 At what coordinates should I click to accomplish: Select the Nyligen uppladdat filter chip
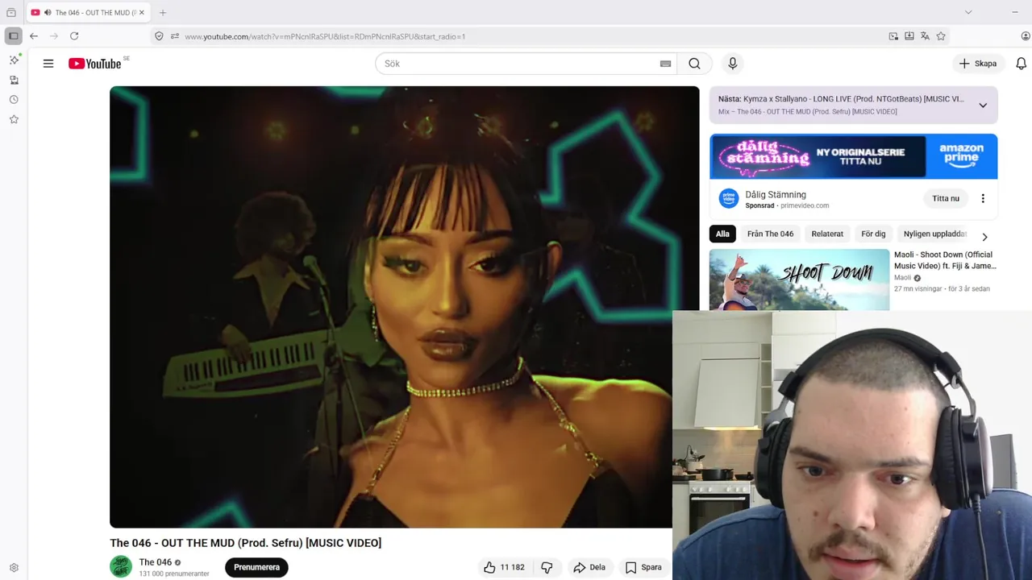(935, 234)
